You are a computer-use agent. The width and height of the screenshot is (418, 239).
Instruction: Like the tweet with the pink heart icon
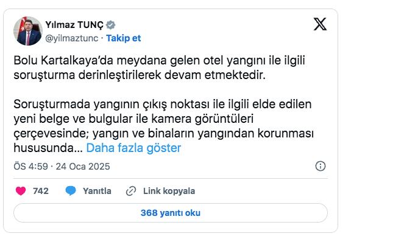tap(21, 191)
